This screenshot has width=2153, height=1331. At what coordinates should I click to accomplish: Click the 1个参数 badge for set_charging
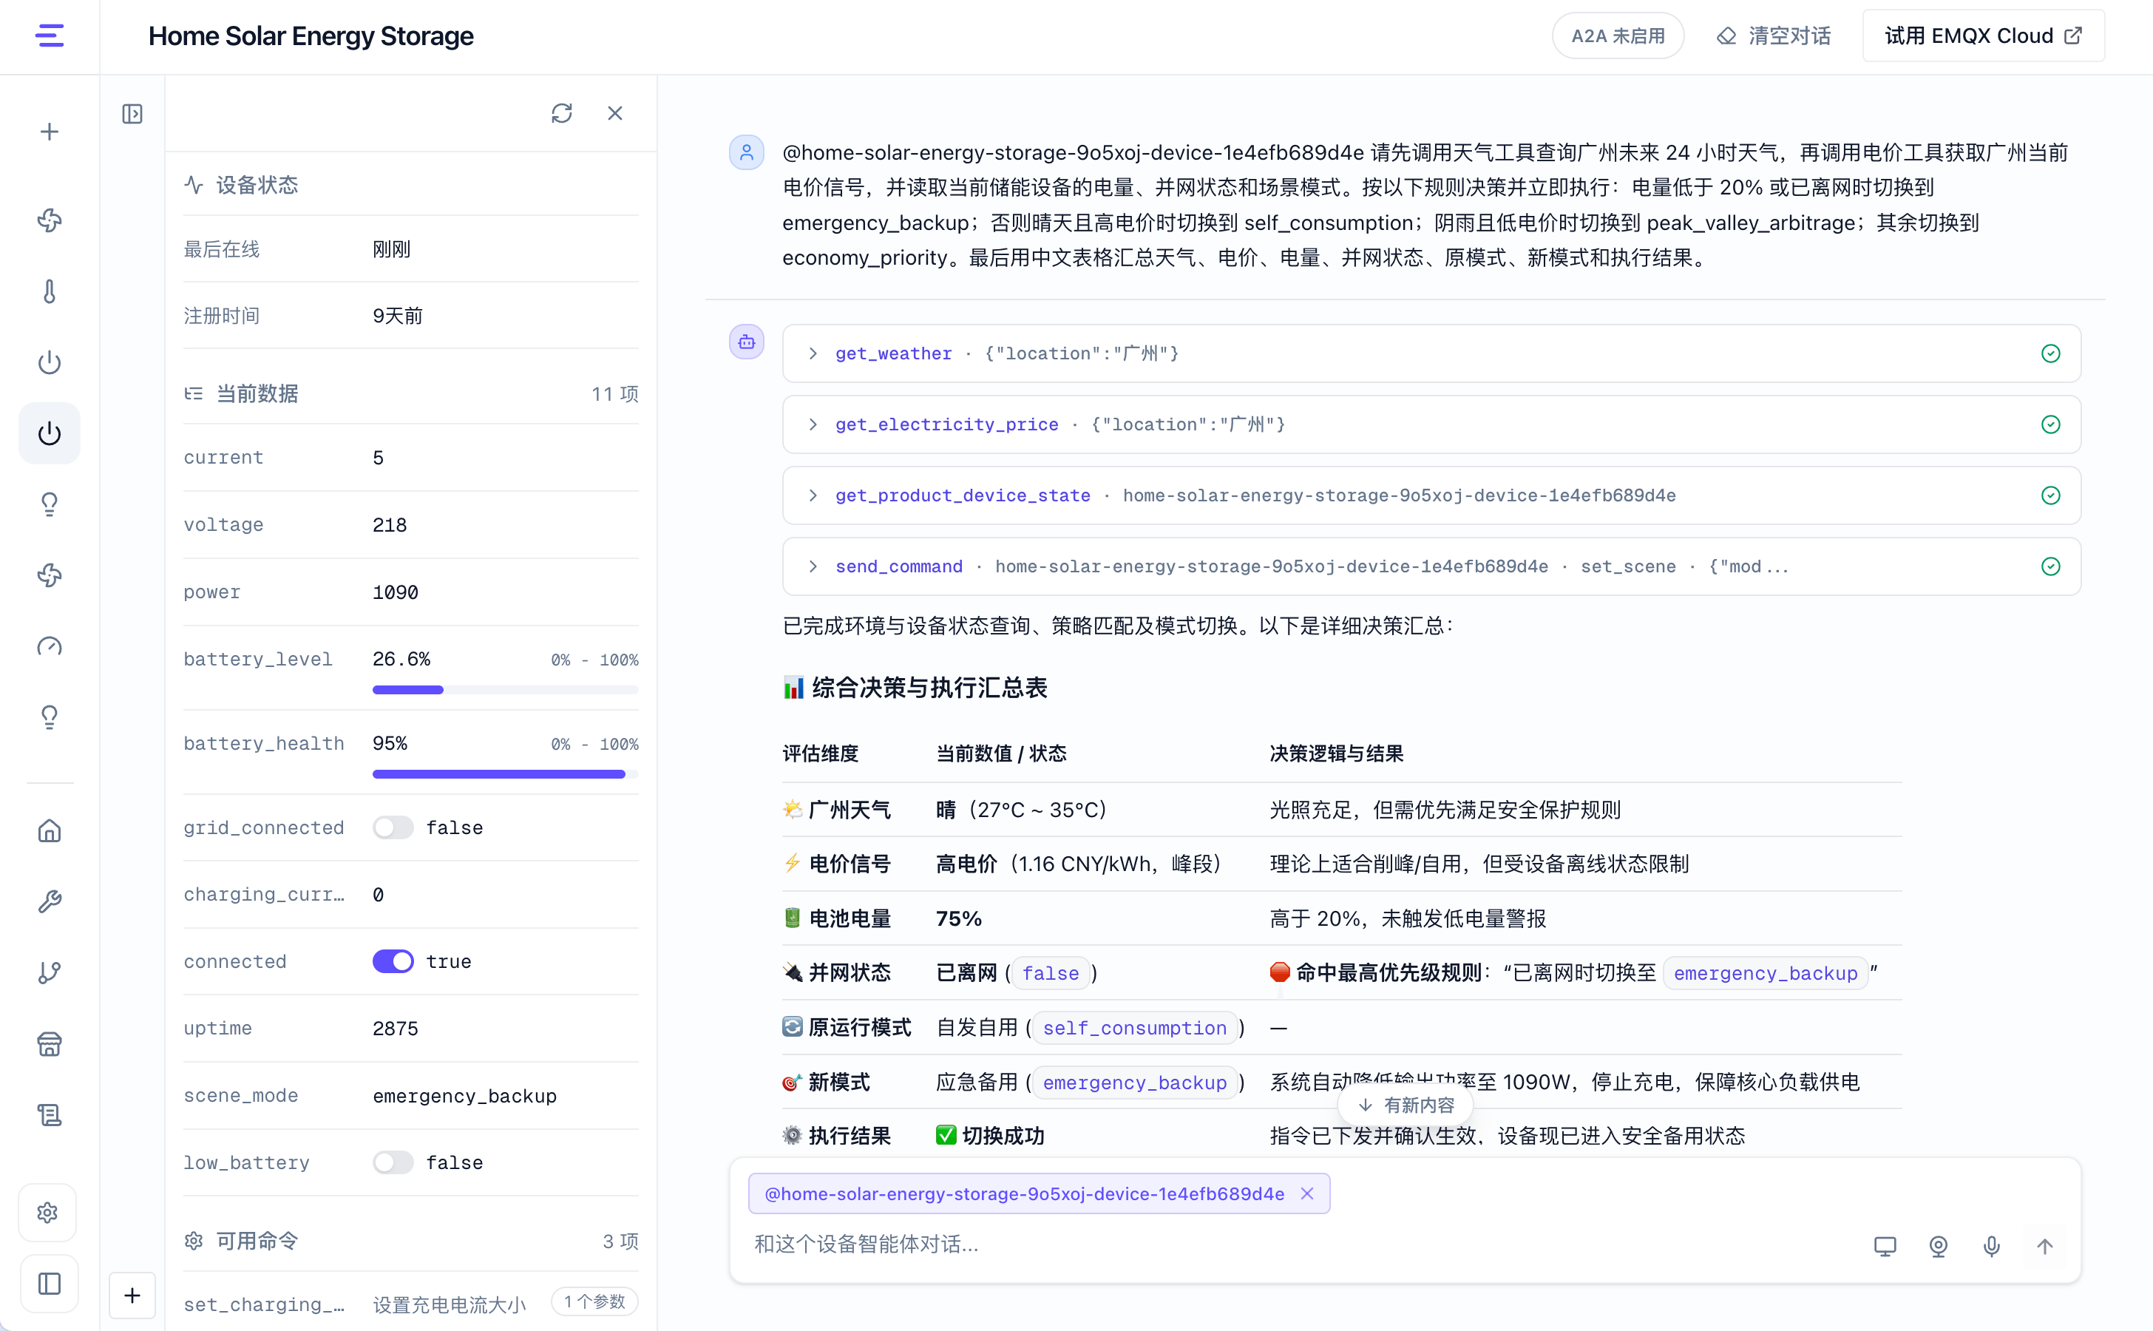point(594,1301)
